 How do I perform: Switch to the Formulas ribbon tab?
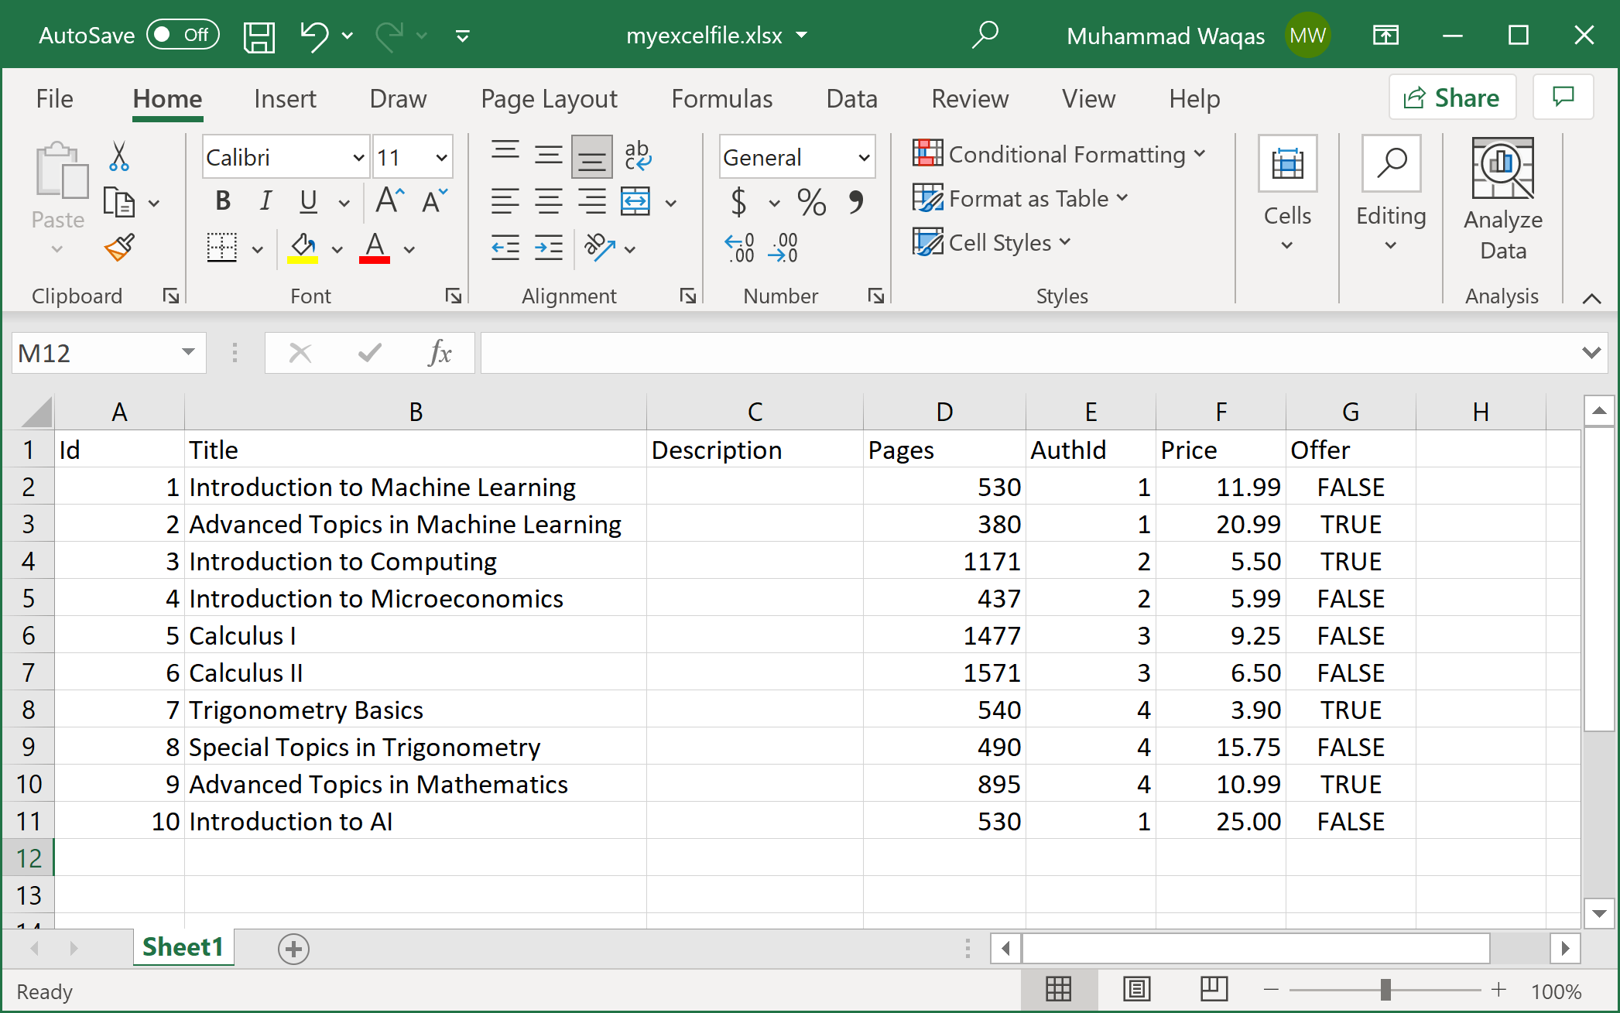(721, 98)
